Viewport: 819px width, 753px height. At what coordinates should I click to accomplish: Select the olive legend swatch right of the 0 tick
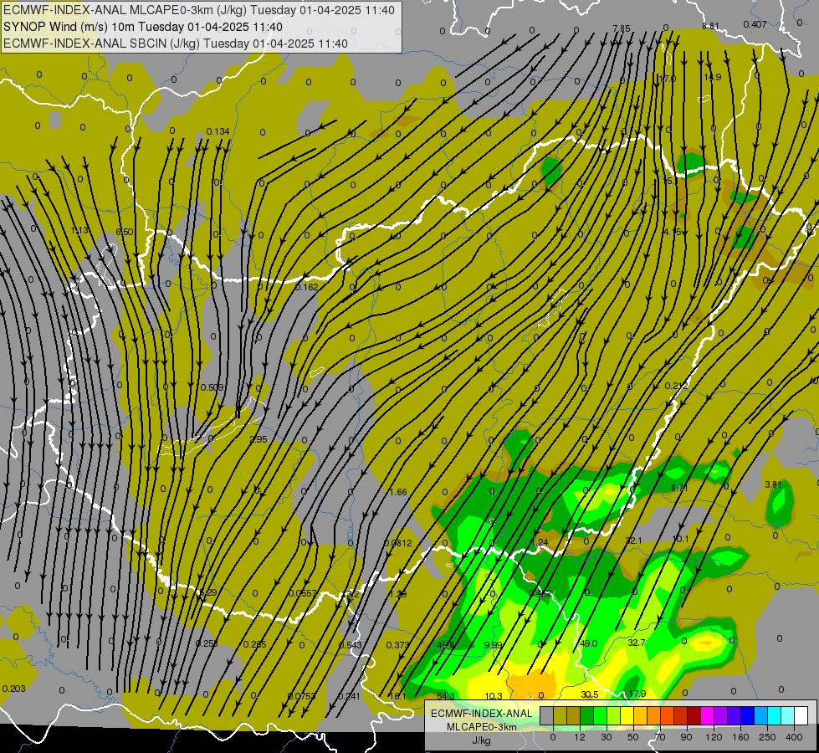(x=560, y=715)
